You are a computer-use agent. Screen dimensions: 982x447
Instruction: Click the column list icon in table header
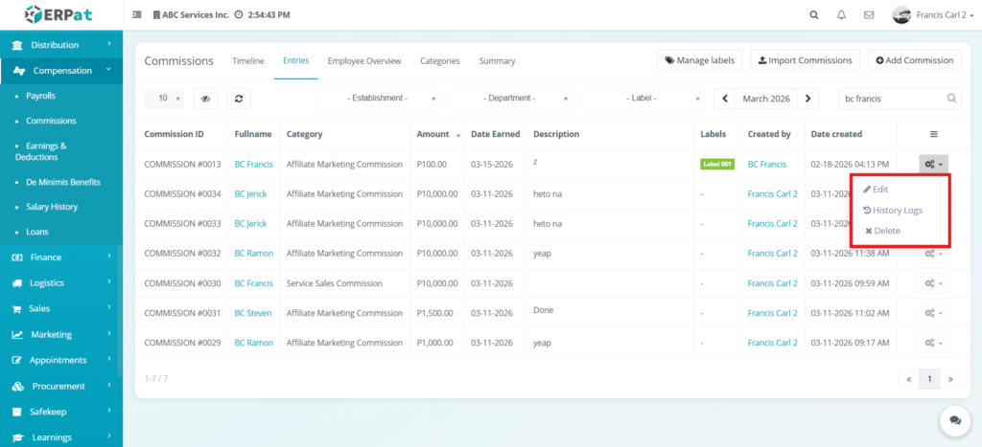click(933, 134)
